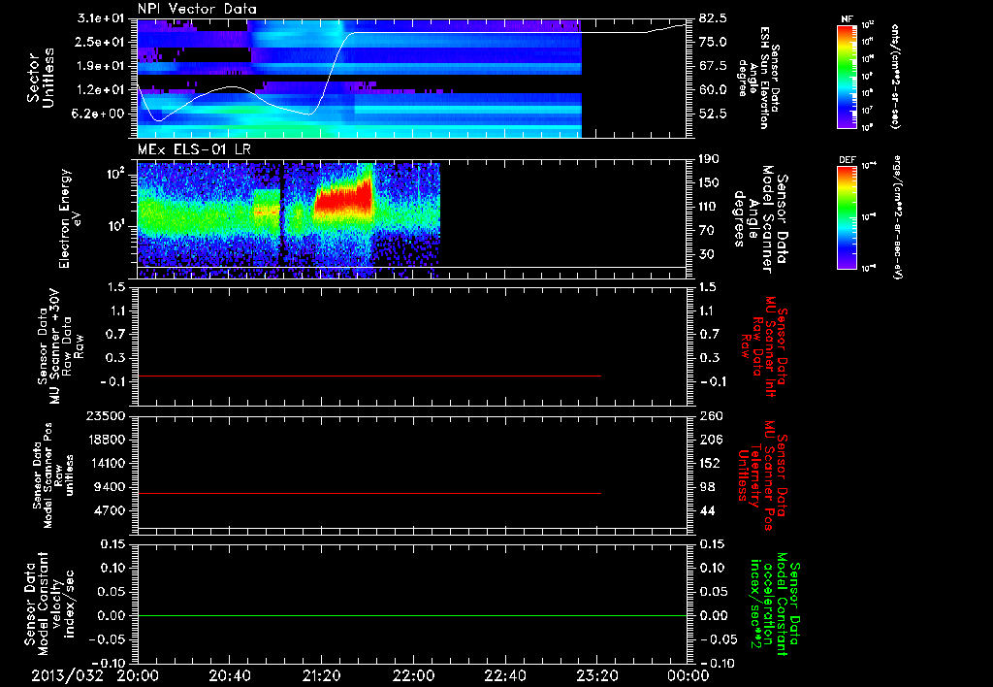
Task: Click the '190' scanner angle tick
Action: (709, 159)
